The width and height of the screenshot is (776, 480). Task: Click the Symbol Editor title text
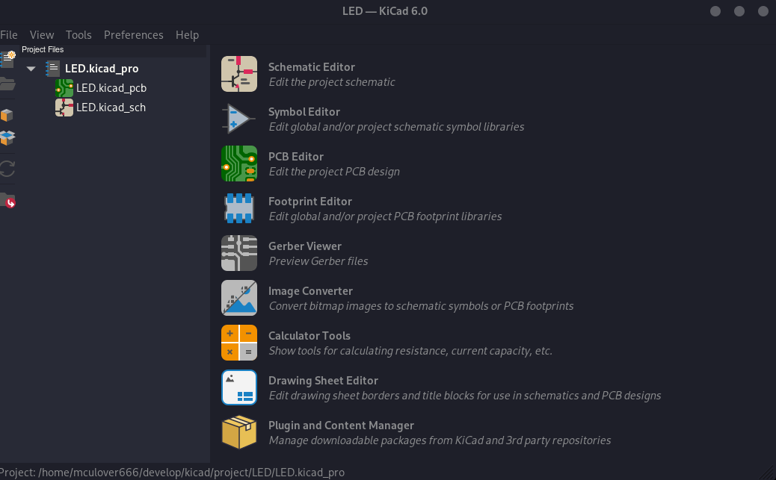(x=304, y=112)
